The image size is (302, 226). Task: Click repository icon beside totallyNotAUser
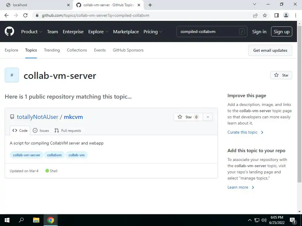click(x=12, y=117)
